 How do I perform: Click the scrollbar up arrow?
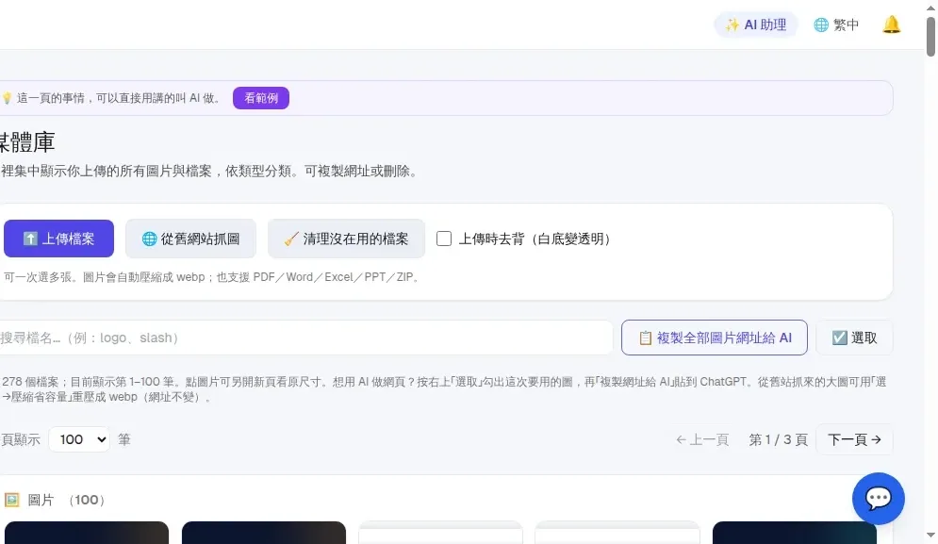pyautogui.click(x=930, y=7)
